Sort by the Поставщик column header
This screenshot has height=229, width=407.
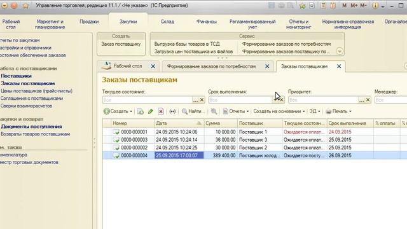coord(260,123)
